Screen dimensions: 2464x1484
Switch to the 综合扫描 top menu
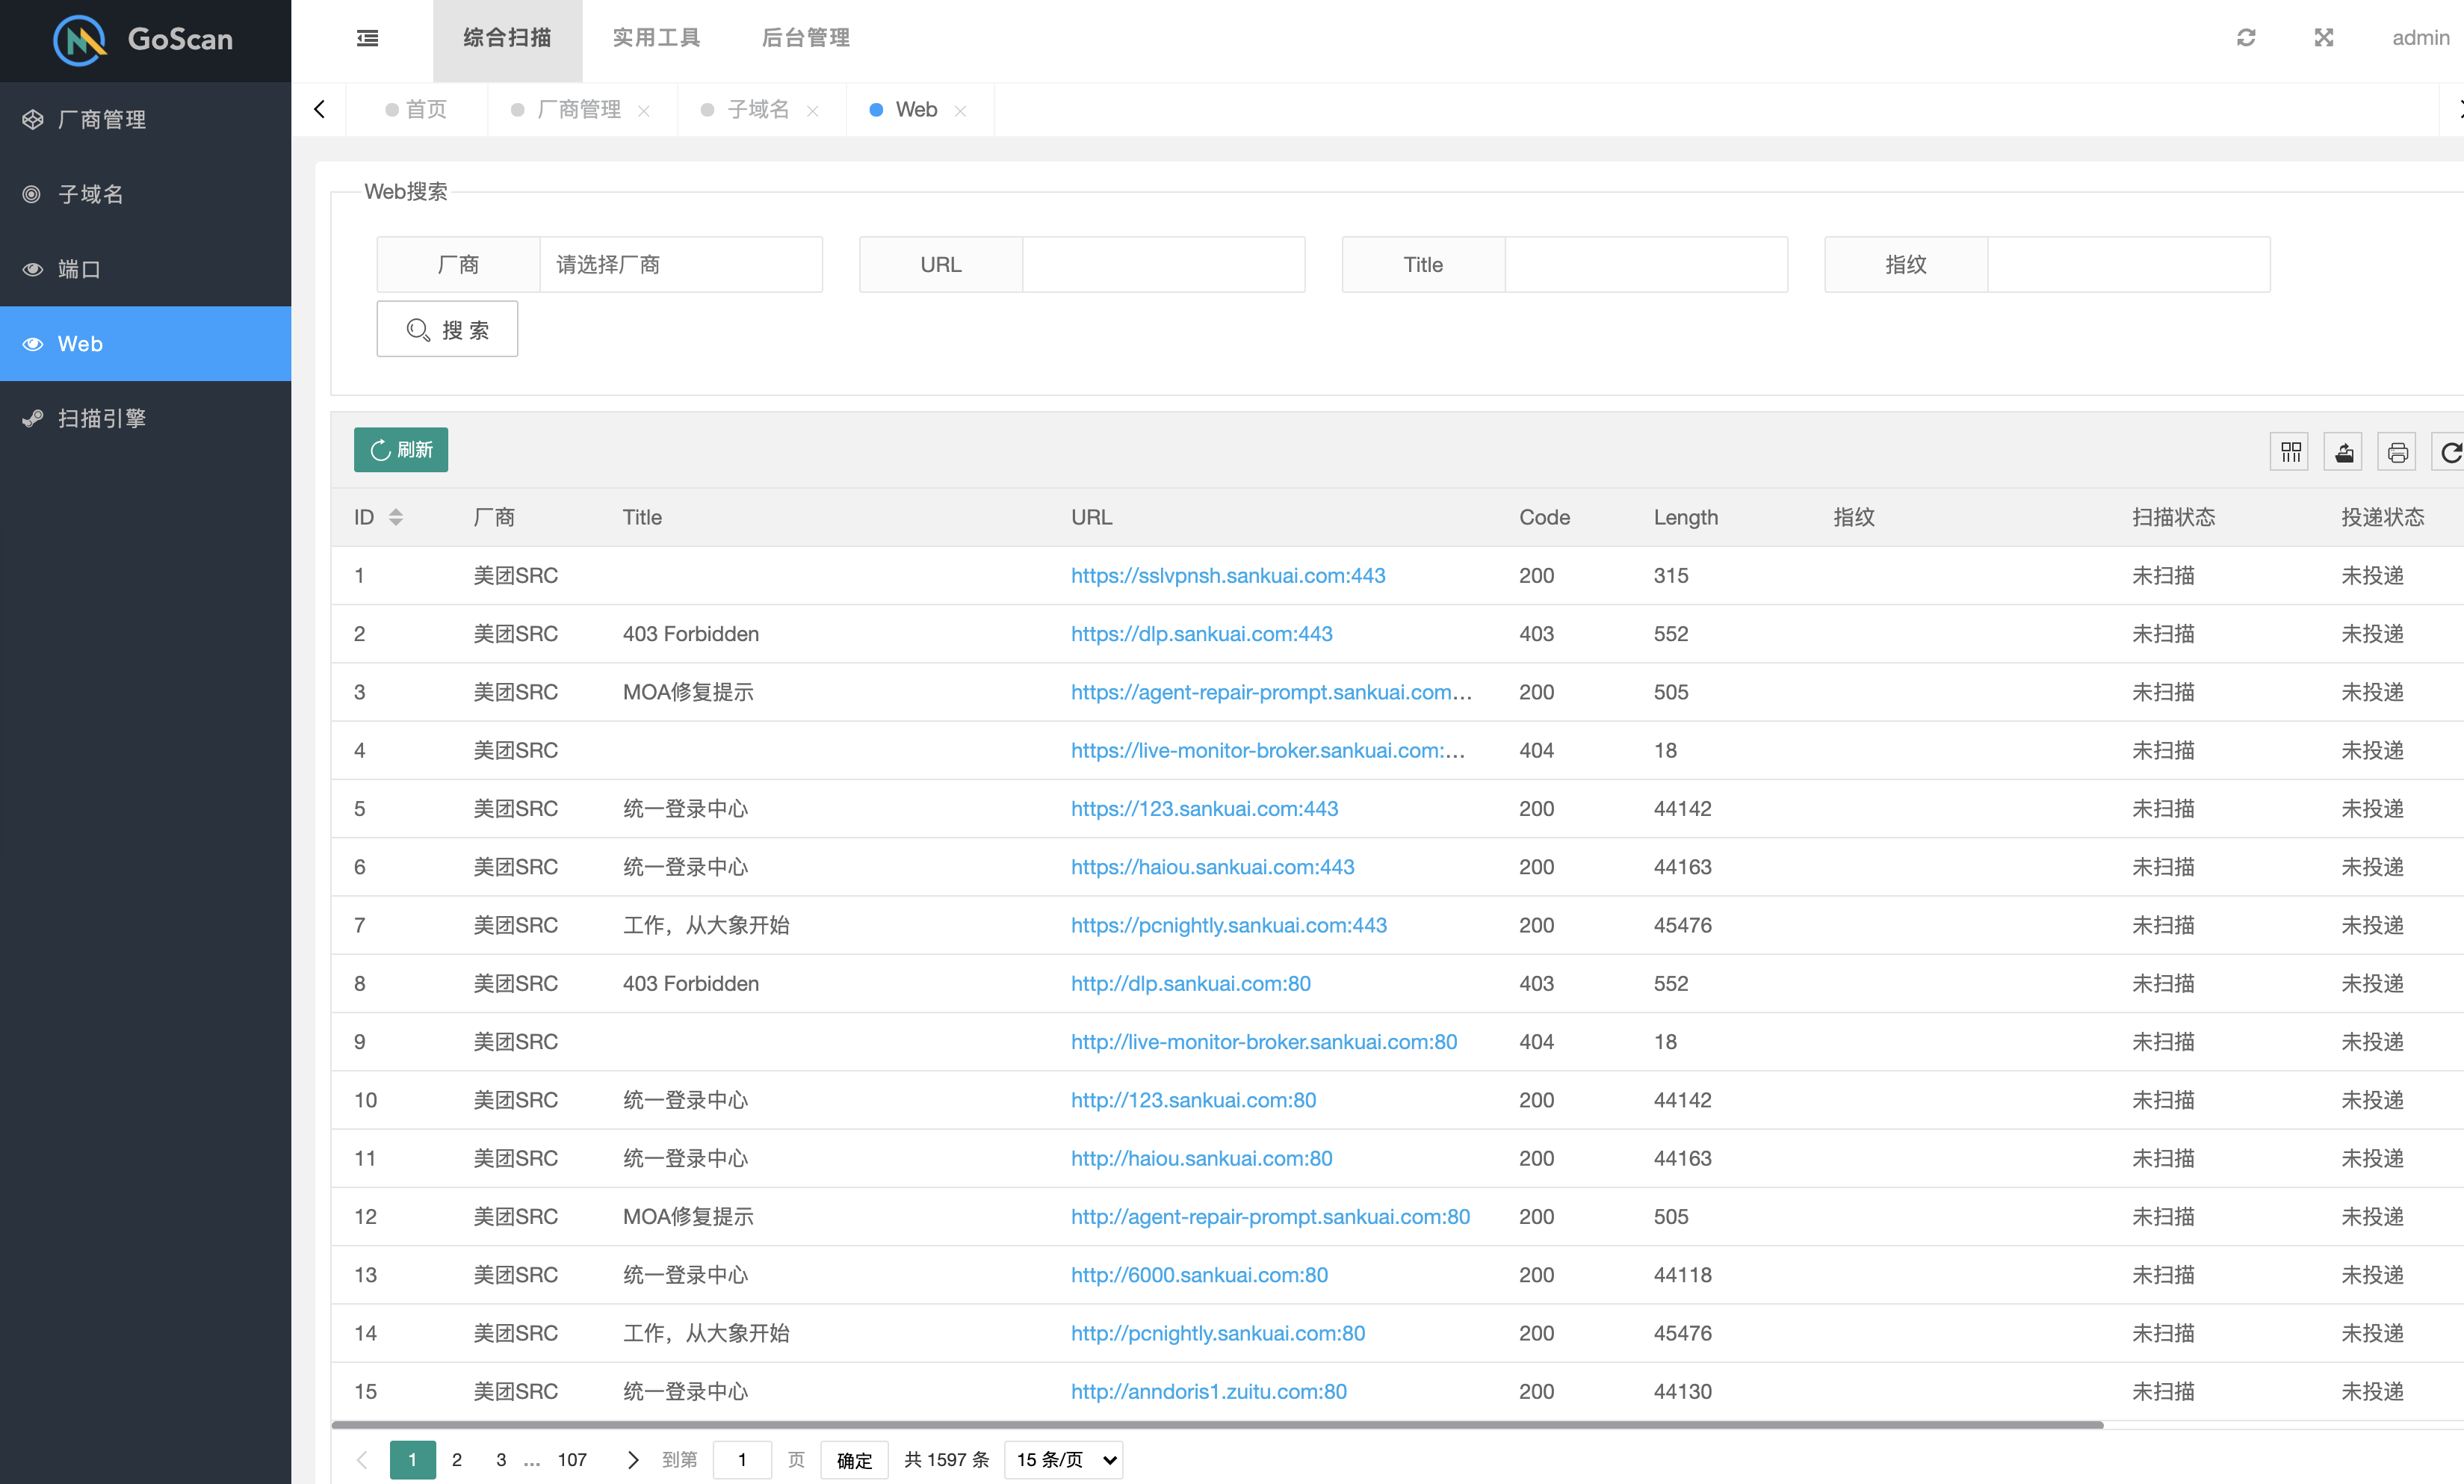click(x=507, y=40)
